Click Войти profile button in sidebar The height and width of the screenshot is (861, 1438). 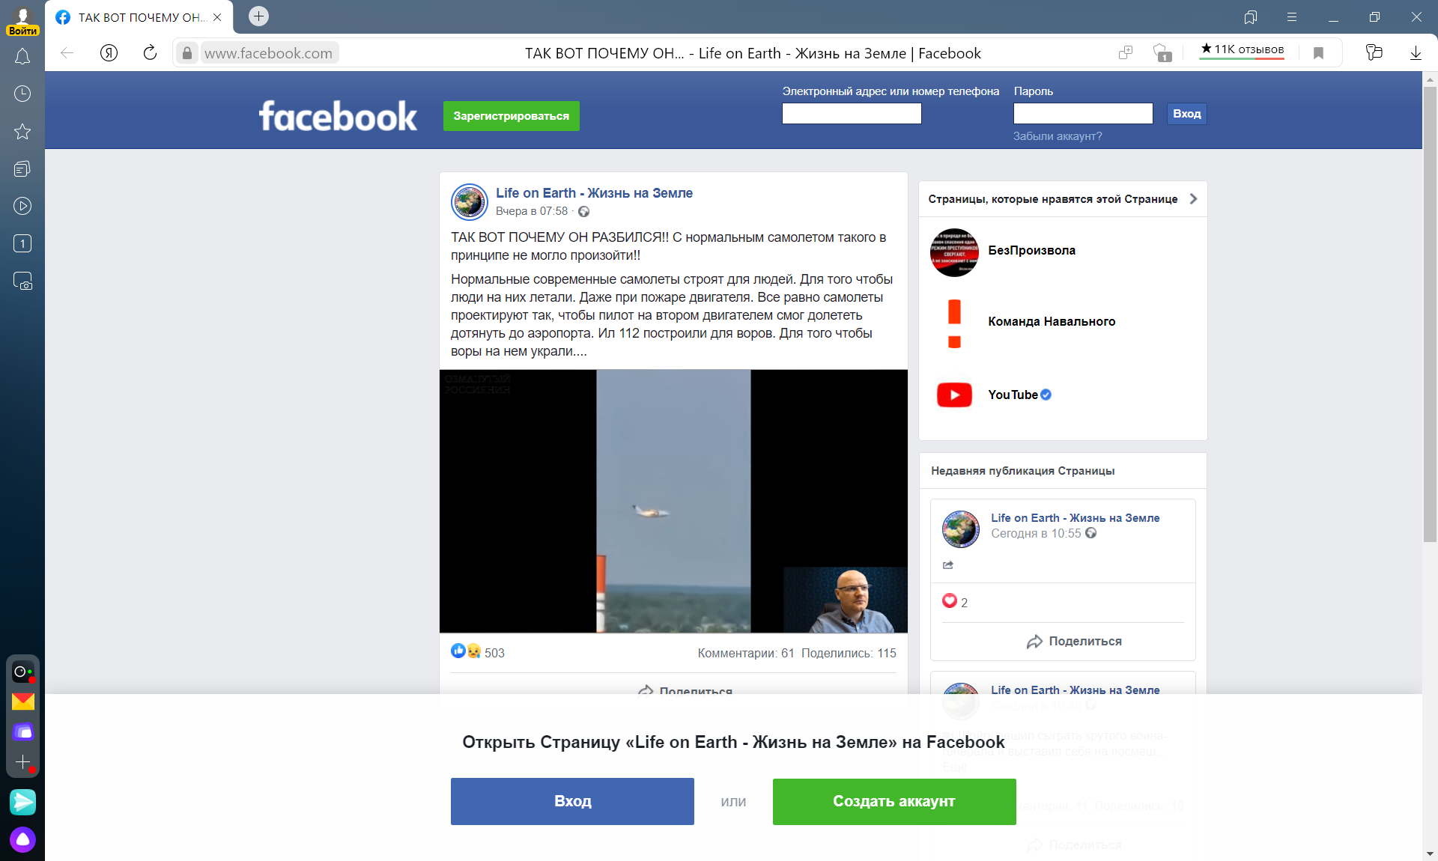22,22
